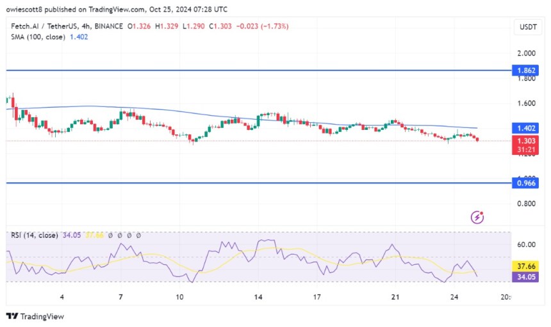Click the TradingView logo icon
The image size is (551, 327).
12,316
